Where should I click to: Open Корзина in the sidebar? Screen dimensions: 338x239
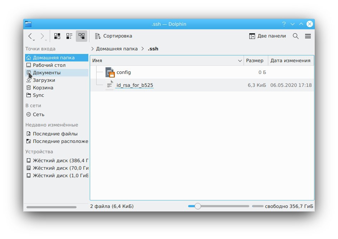(x=57, y=88)
